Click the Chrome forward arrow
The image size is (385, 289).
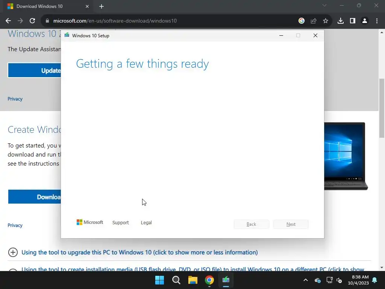20,21
